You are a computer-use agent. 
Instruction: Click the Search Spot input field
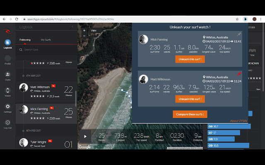46,49
